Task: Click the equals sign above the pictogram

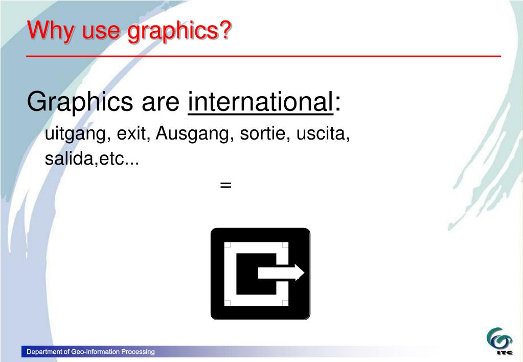Action: point(226,185)
